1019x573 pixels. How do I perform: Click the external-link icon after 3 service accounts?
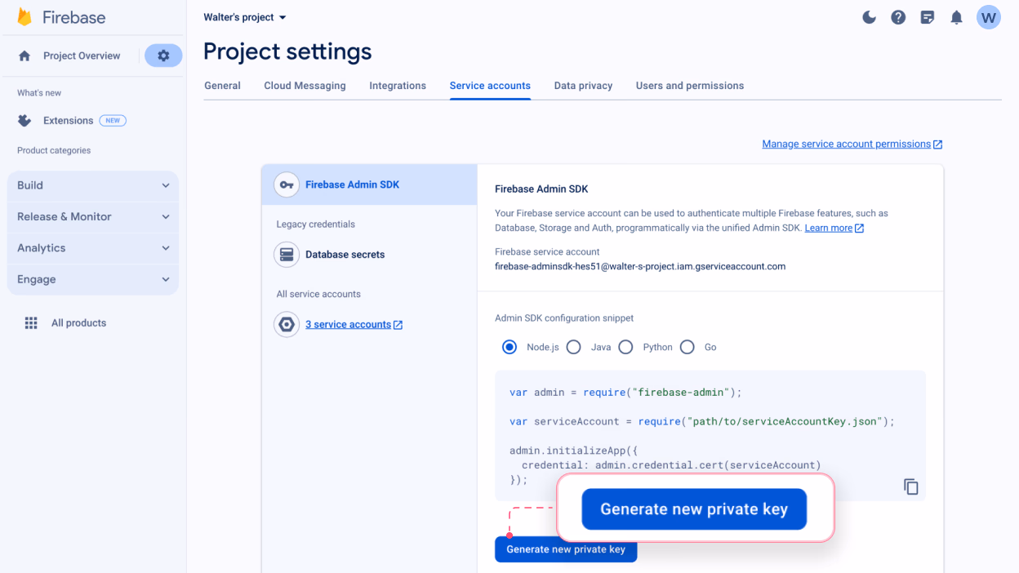tap(398, 325)
